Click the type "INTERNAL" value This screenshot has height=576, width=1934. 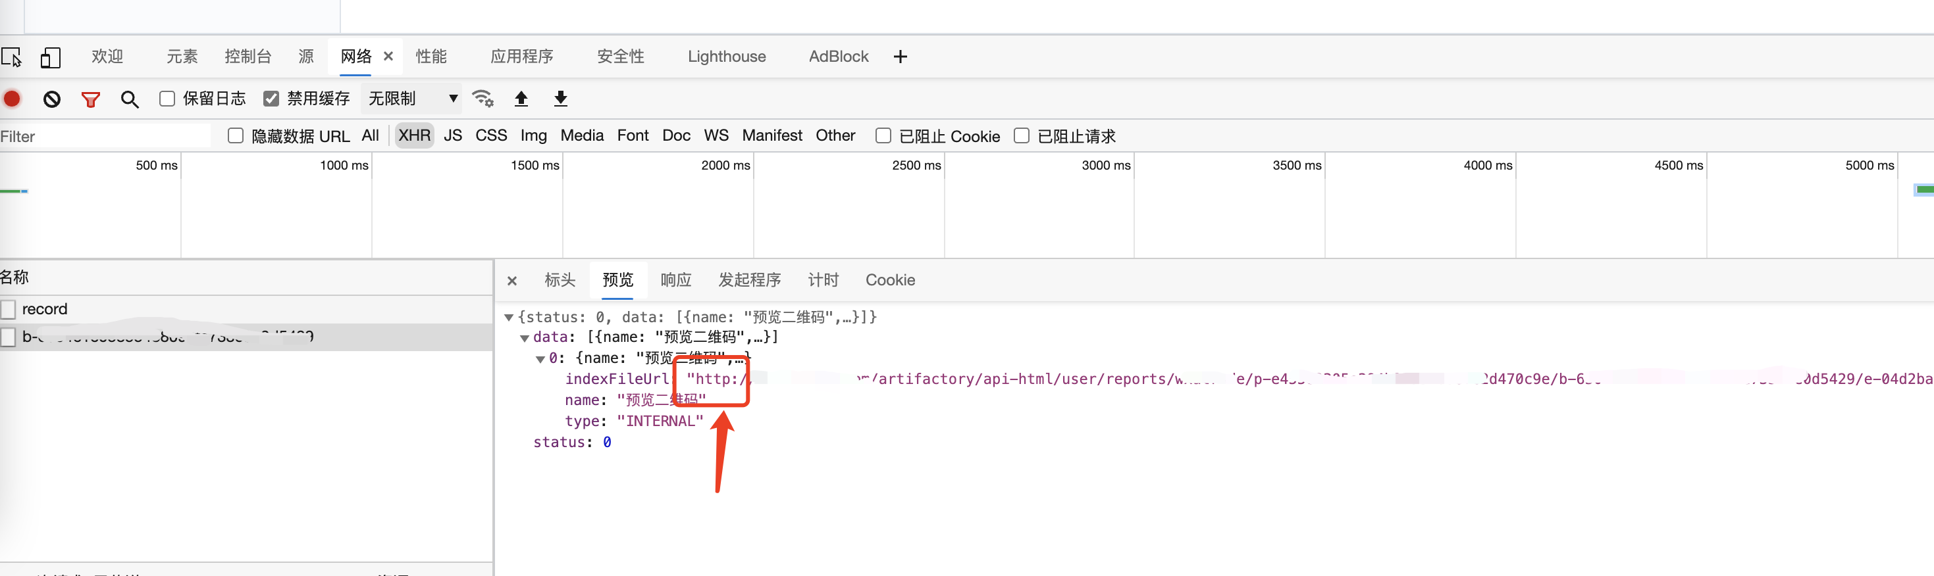coord(660,421)
